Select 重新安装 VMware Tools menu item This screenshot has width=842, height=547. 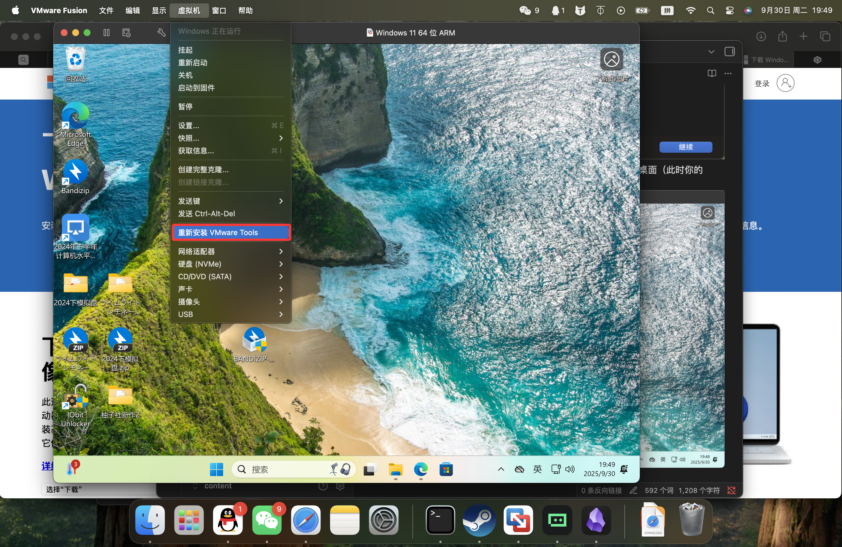[x=231, y=233]
